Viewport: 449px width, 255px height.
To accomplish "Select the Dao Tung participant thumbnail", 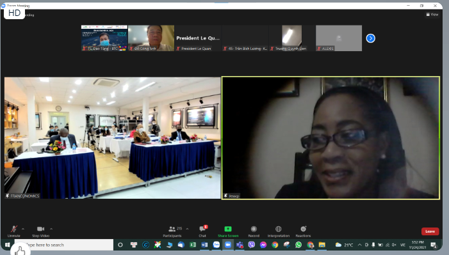I will point(104,38).
